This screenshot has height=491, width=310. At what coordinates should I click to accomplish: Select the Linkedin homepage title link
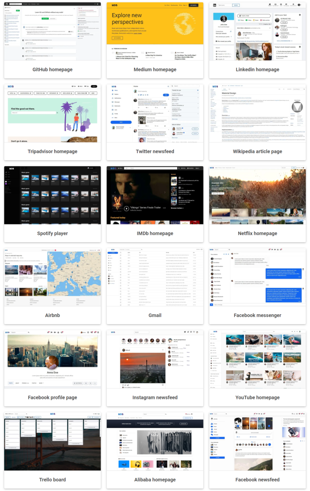tap(257, 69)
